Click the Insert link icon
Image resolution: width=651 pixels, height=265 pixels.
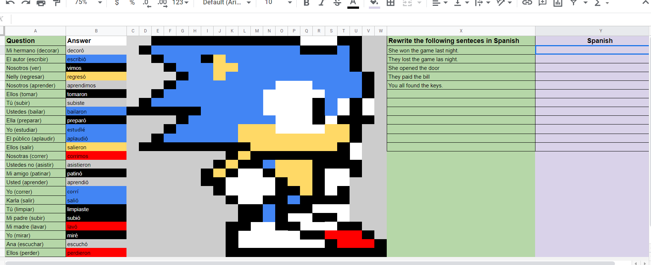point(527,3)
